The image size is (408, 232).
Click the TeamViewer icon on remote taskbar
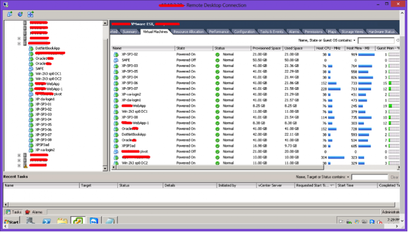point(94,221)
